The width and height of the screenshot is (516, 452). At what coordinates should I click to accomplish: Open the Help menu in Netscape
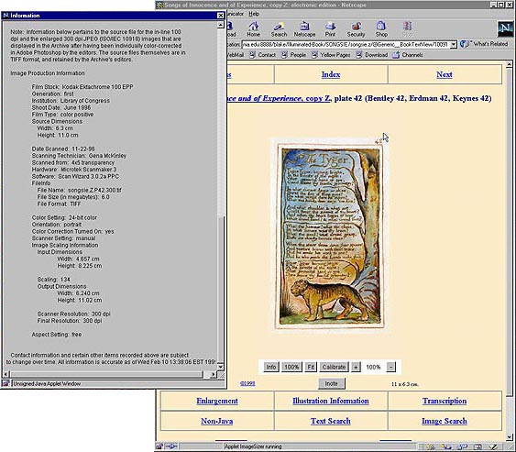[x=254, y=14]
